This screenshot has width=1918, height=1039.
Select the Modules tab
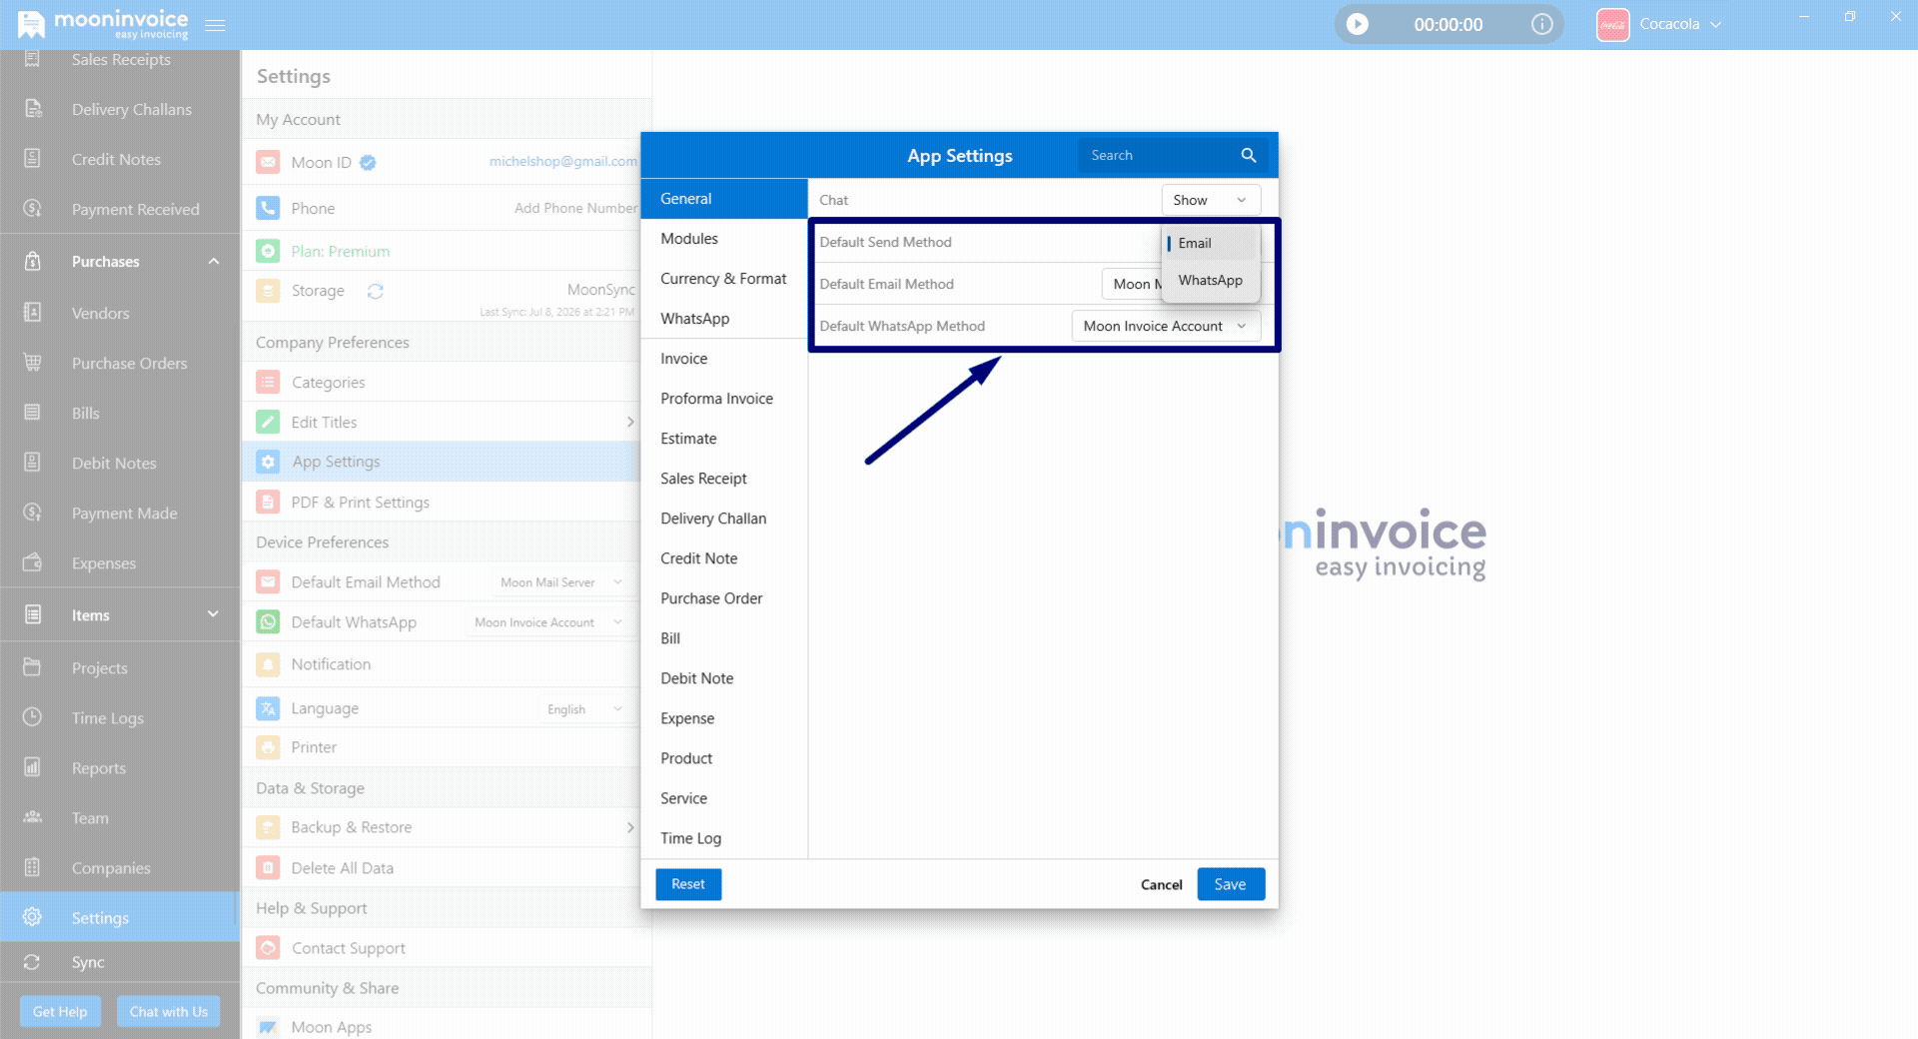723,239
